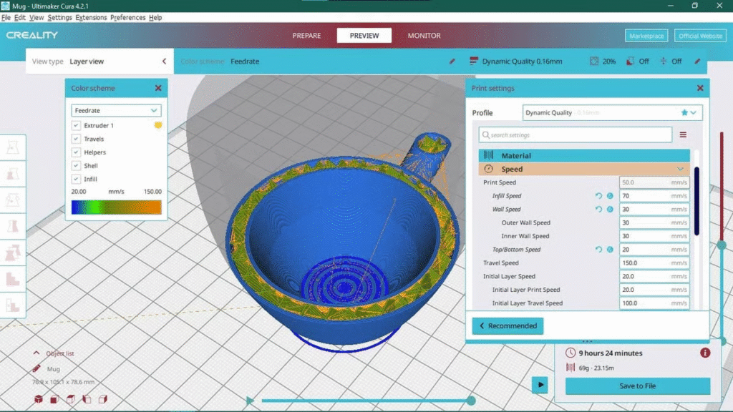733x412 pixels.
Task: Play the layer simulation
Action: click(539, 385)
